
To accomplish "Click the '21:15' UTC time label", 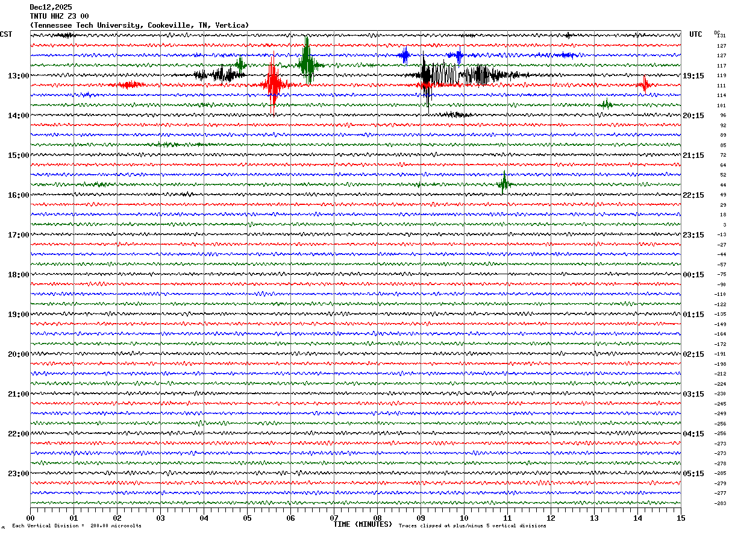I will pos(693,155).
